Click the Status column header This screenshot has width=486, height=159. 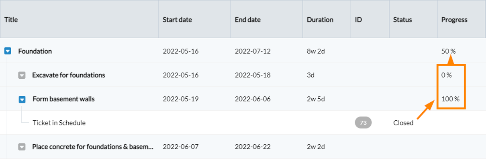(402, 20)
